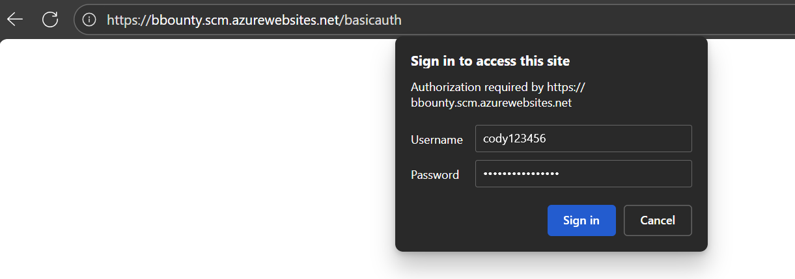Click the "basicauth" path in the URL
795x279 pixels.
[372, 20]
